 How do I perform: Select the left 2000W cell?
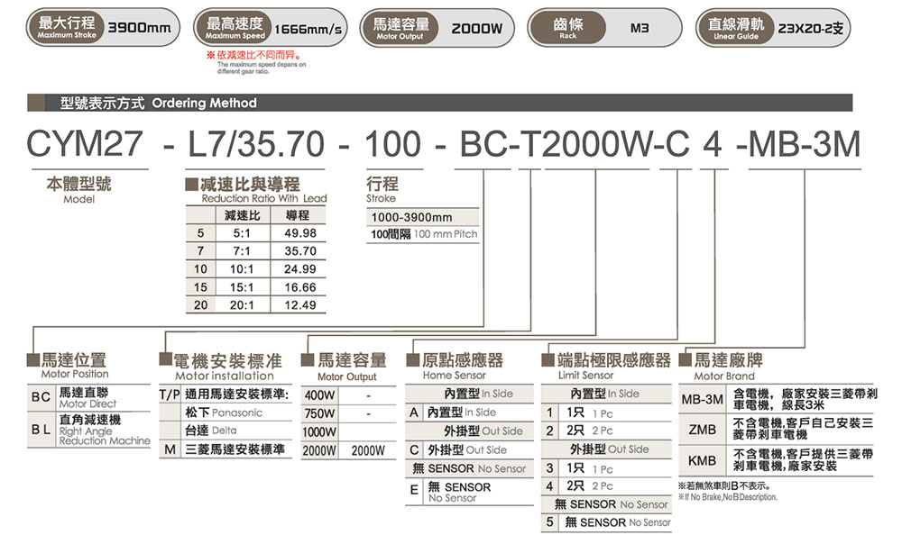pos(319,450)
